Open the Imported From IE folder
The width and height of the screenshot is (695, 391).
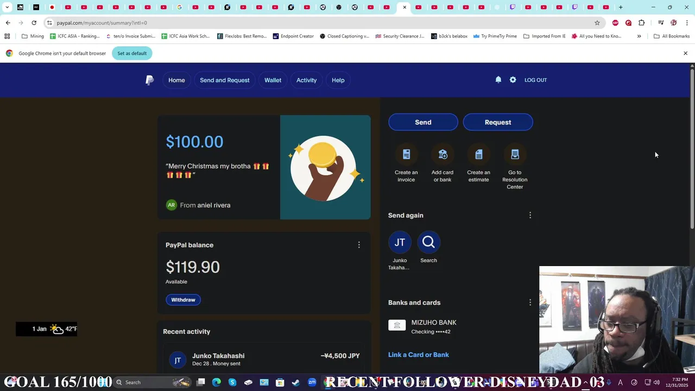(x=545, y=36)
